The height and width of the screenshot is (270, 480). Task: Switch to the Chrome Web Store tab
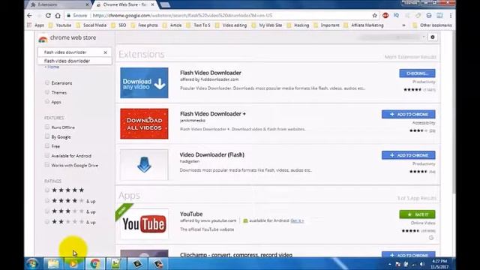[x=125, y=4]
